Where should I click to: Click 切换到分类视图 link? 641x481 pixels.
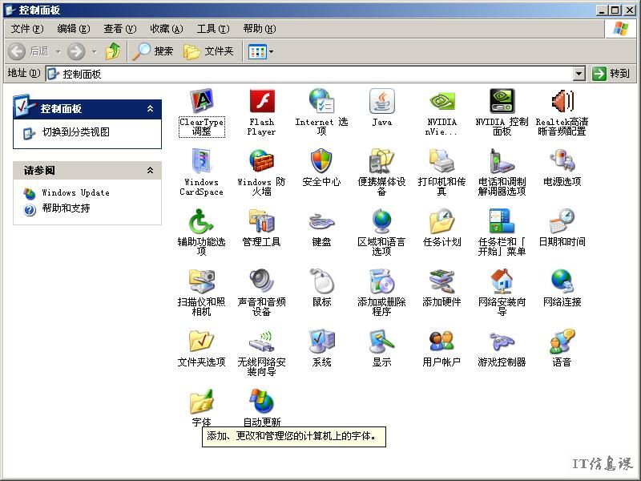tap(76, 132)
